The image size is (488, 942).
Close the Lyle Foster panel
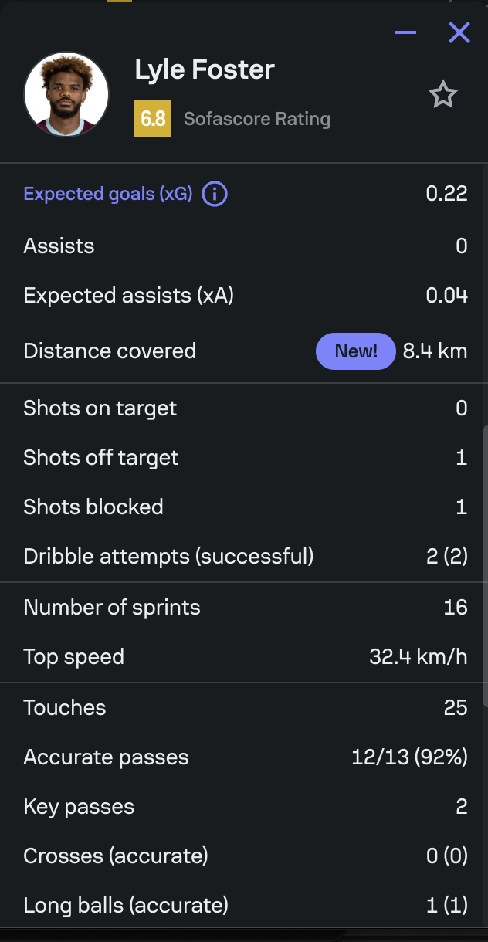459,32
